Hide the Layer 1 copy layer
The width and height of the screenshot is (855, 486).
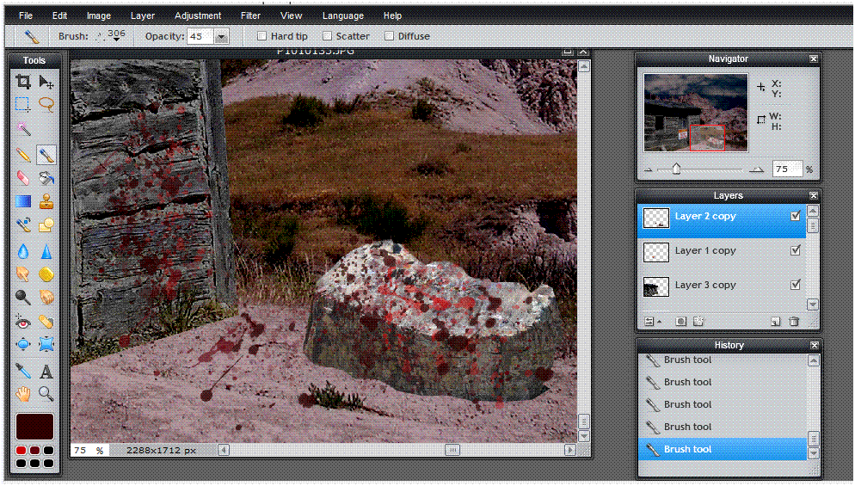(x=796, y=250)
